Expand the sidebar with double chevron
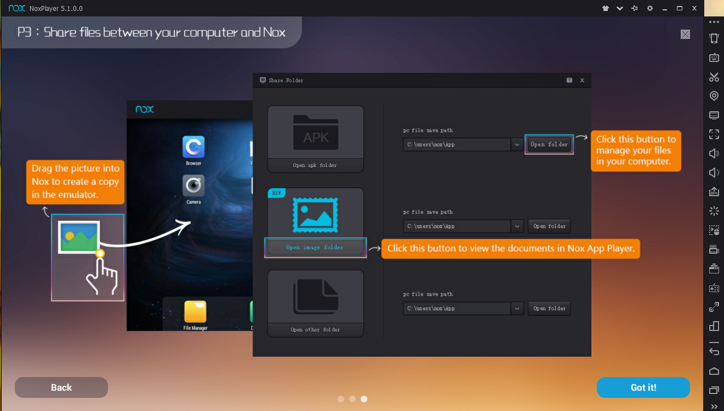The width and height of the screenshot is (724, 411). click(714, 406)
